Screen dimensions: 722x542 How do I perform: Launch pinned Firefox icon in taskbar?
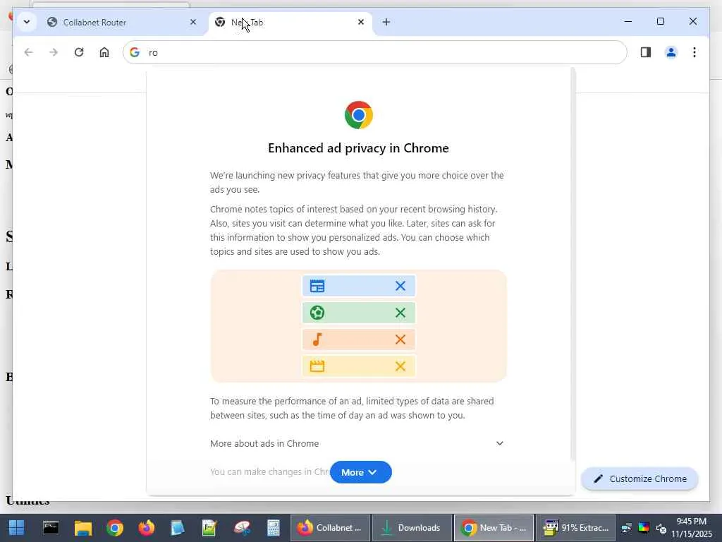point(147,528)
